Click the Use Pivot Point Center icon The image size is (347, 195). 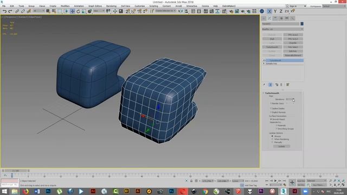point(108,11)
